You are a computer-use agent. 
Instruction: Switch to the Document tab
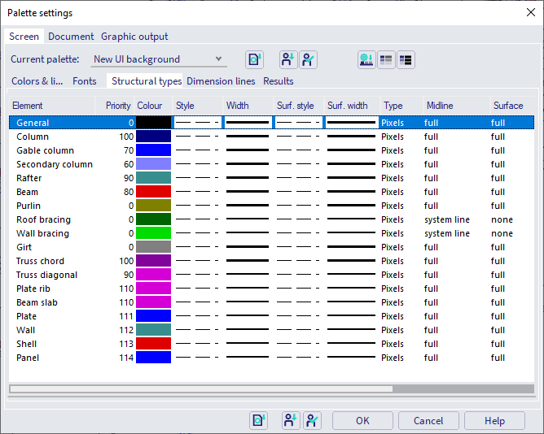[x=71, y=37]
